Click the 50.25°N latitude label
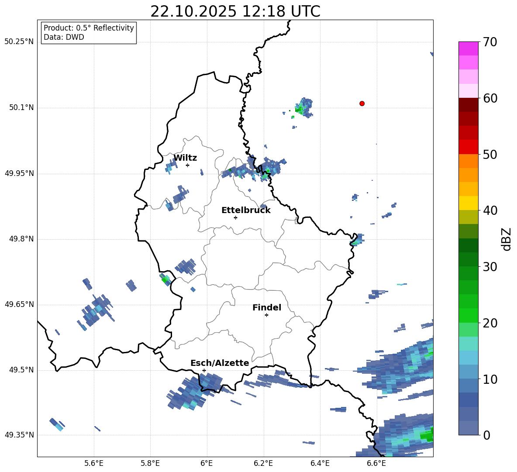 (19, 42)
